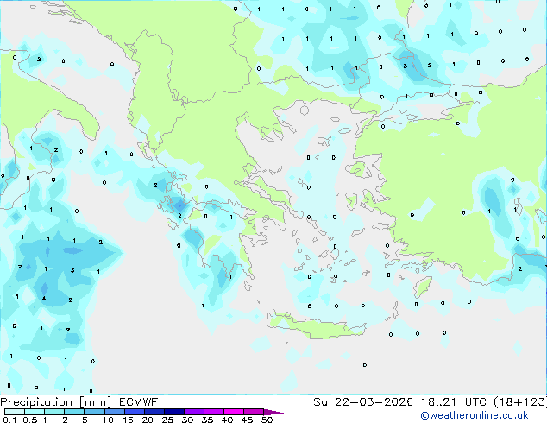
Task: Click the '0.5' legend tick label
Action: [x=29, y=420]
